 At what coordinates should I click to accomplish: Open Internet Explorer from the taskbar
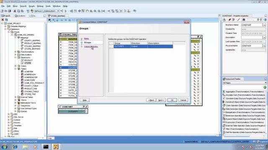click(15, 147)
